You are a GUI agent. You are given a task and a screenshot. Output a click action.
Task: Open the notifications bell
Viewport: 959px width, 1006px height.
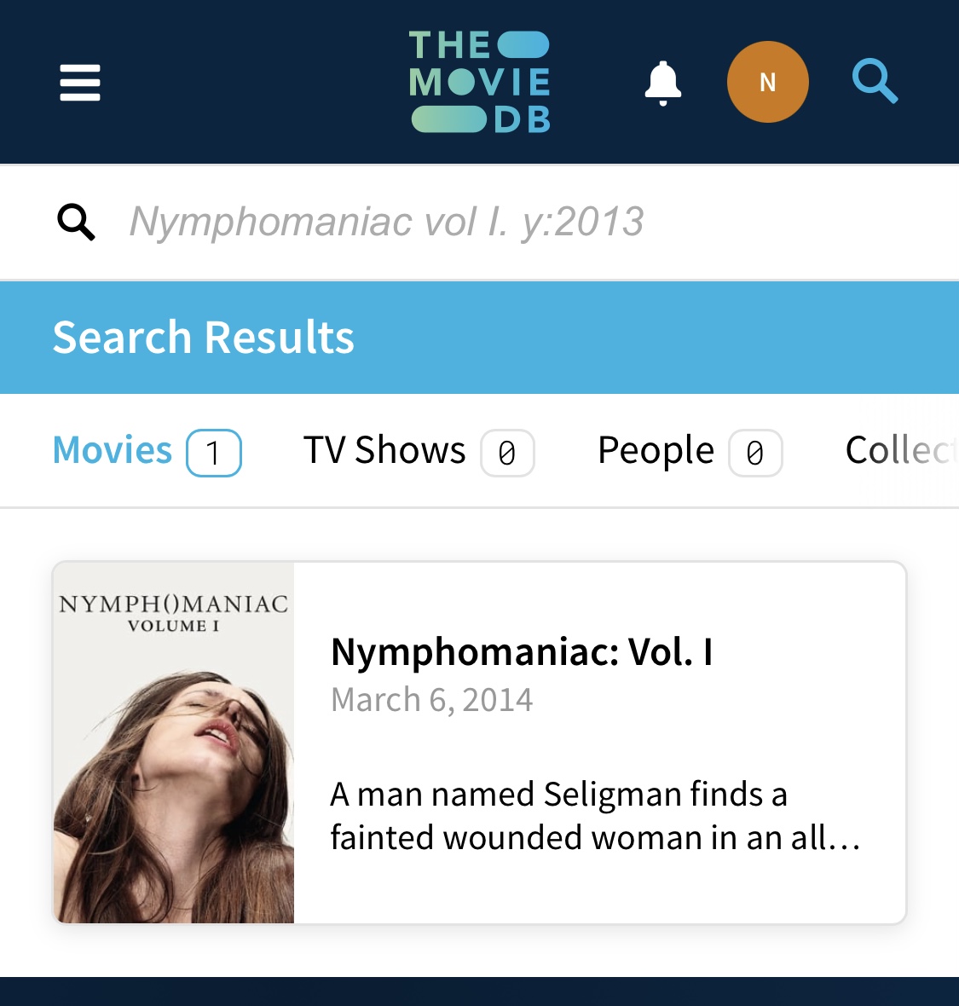(662, 83)
